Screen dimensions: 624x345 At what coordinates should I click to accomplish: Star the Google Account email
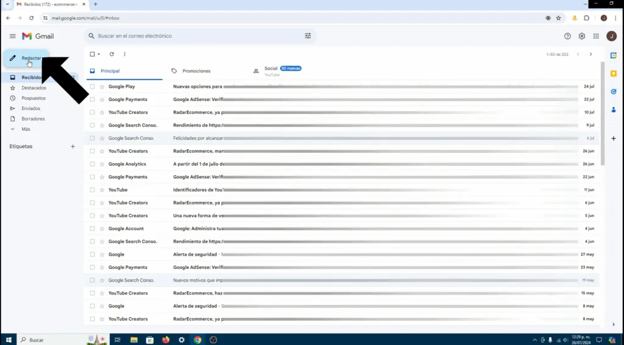[x=102, y=229]
